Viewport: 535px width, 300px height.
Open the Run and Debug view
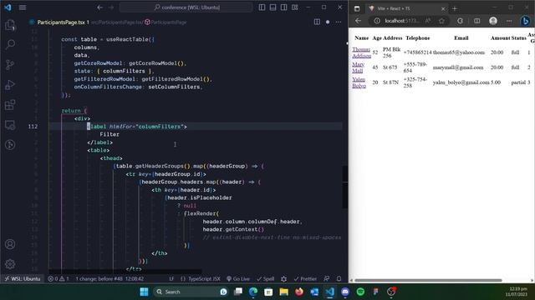10,84
